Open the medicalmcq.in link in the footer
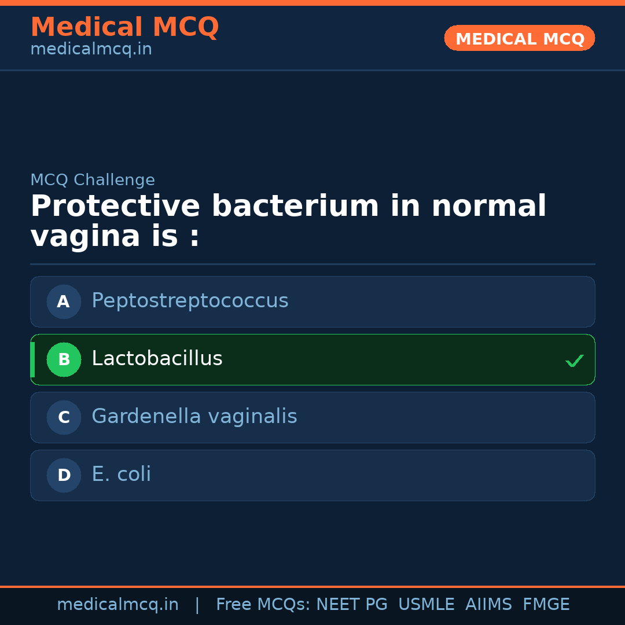Screen dimensions: 625x625 (x=117, y=605)
